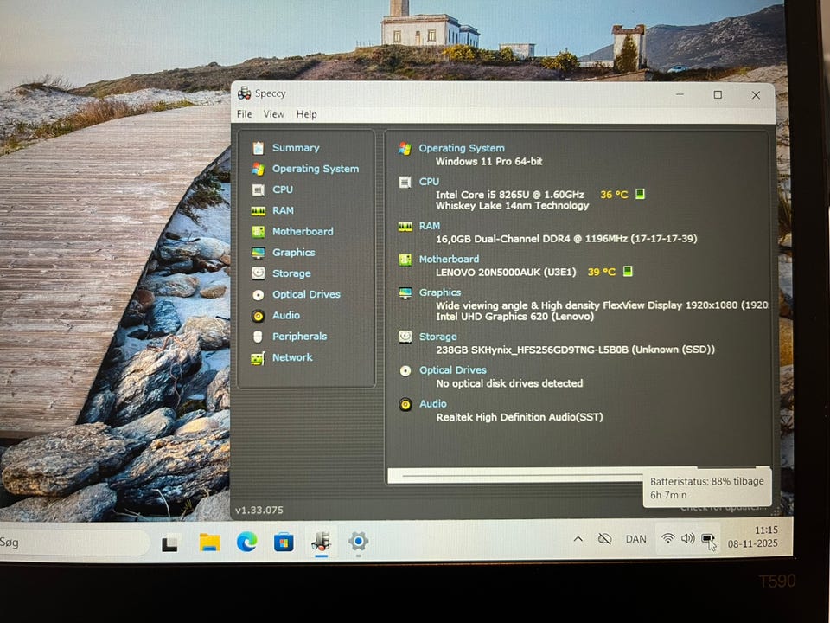This screenshot has height=623, width=830.
Task: Click the Storage disk icon in summary pane
Action: coord(405,337)
